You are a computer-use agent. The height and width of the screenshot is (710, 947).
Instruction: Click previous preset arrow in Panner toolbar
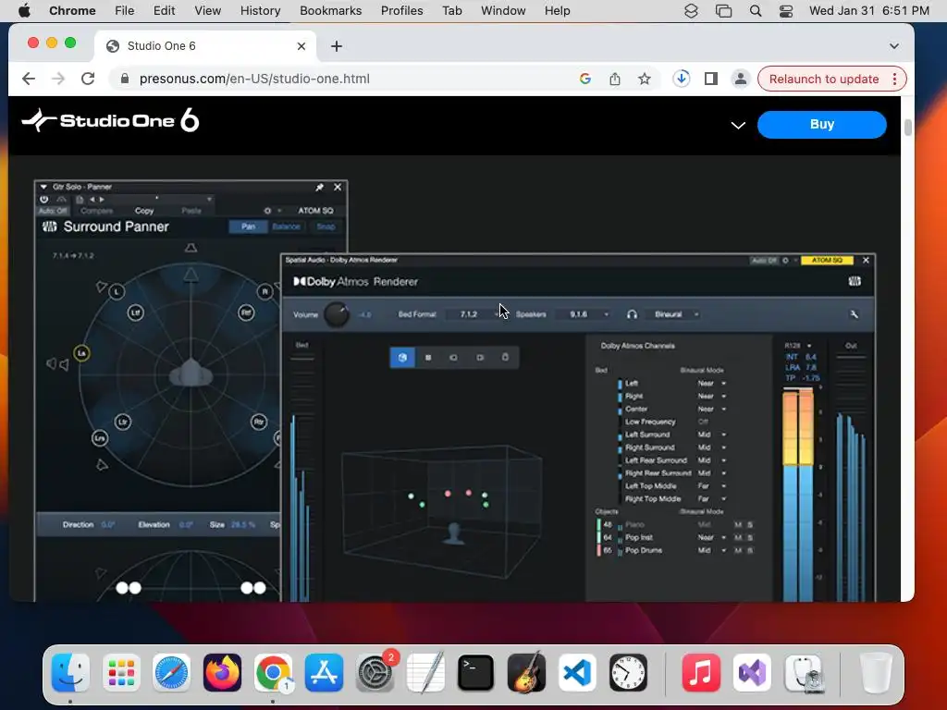pos(92,200)
